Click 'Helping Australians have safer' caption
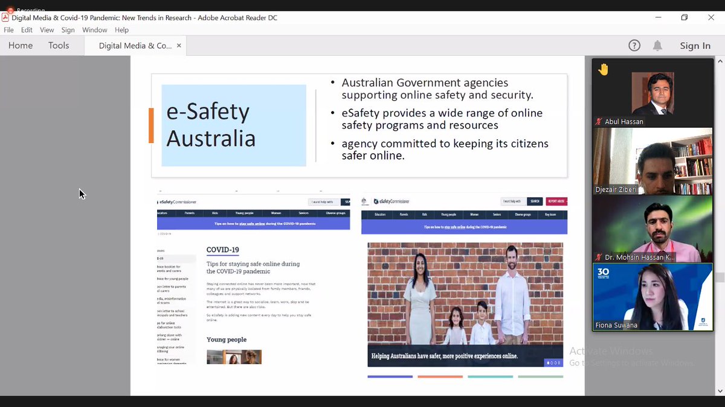 pyautogui.click(x=445, y=356)
